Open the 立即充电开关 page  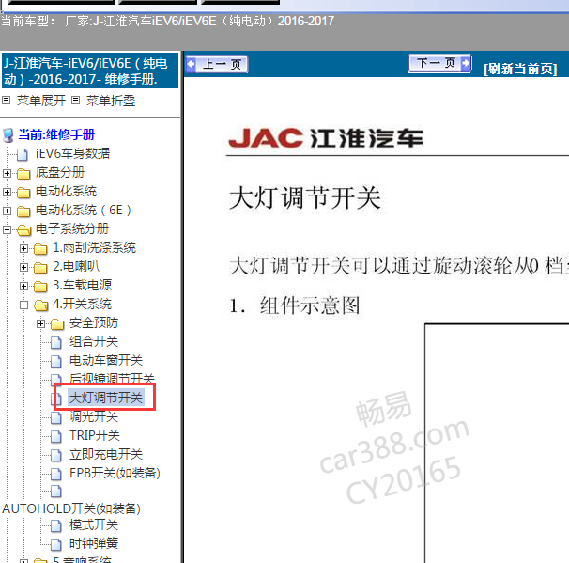106,454
